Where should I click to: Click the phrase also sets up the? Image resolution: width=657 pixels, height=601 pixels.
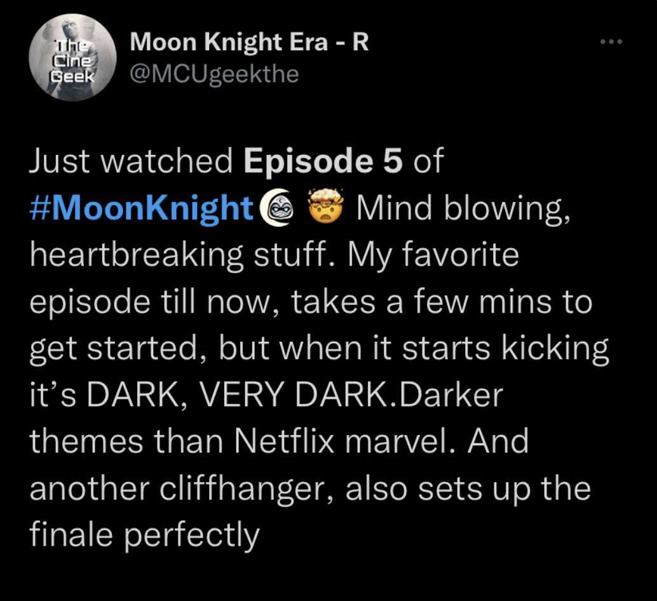coord(468,489)
